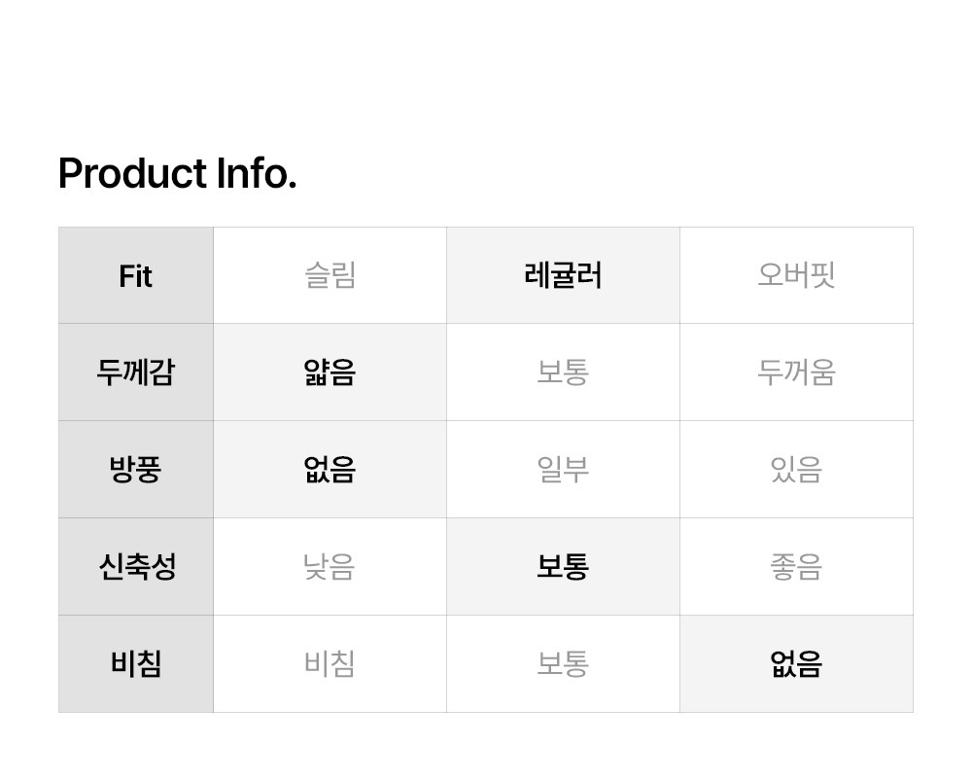The image size is (972, 780).
Task: Select the 슬림 fit option
Action: 330,276
